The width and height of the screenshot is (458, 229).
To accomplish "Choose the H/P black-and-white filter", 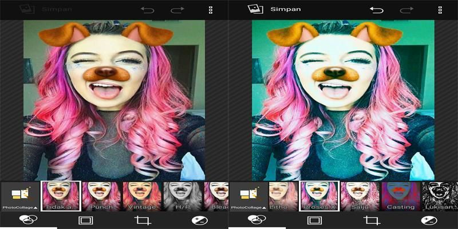I will (182, 196).
